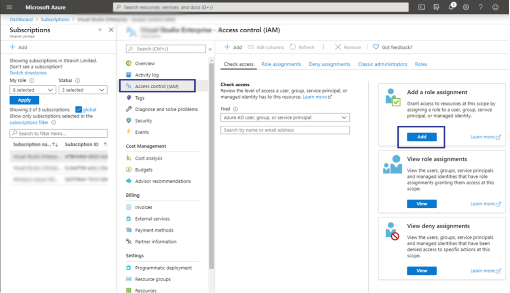510x293 pixels.
Task: Open External services
Action: [x=152, y=219]
